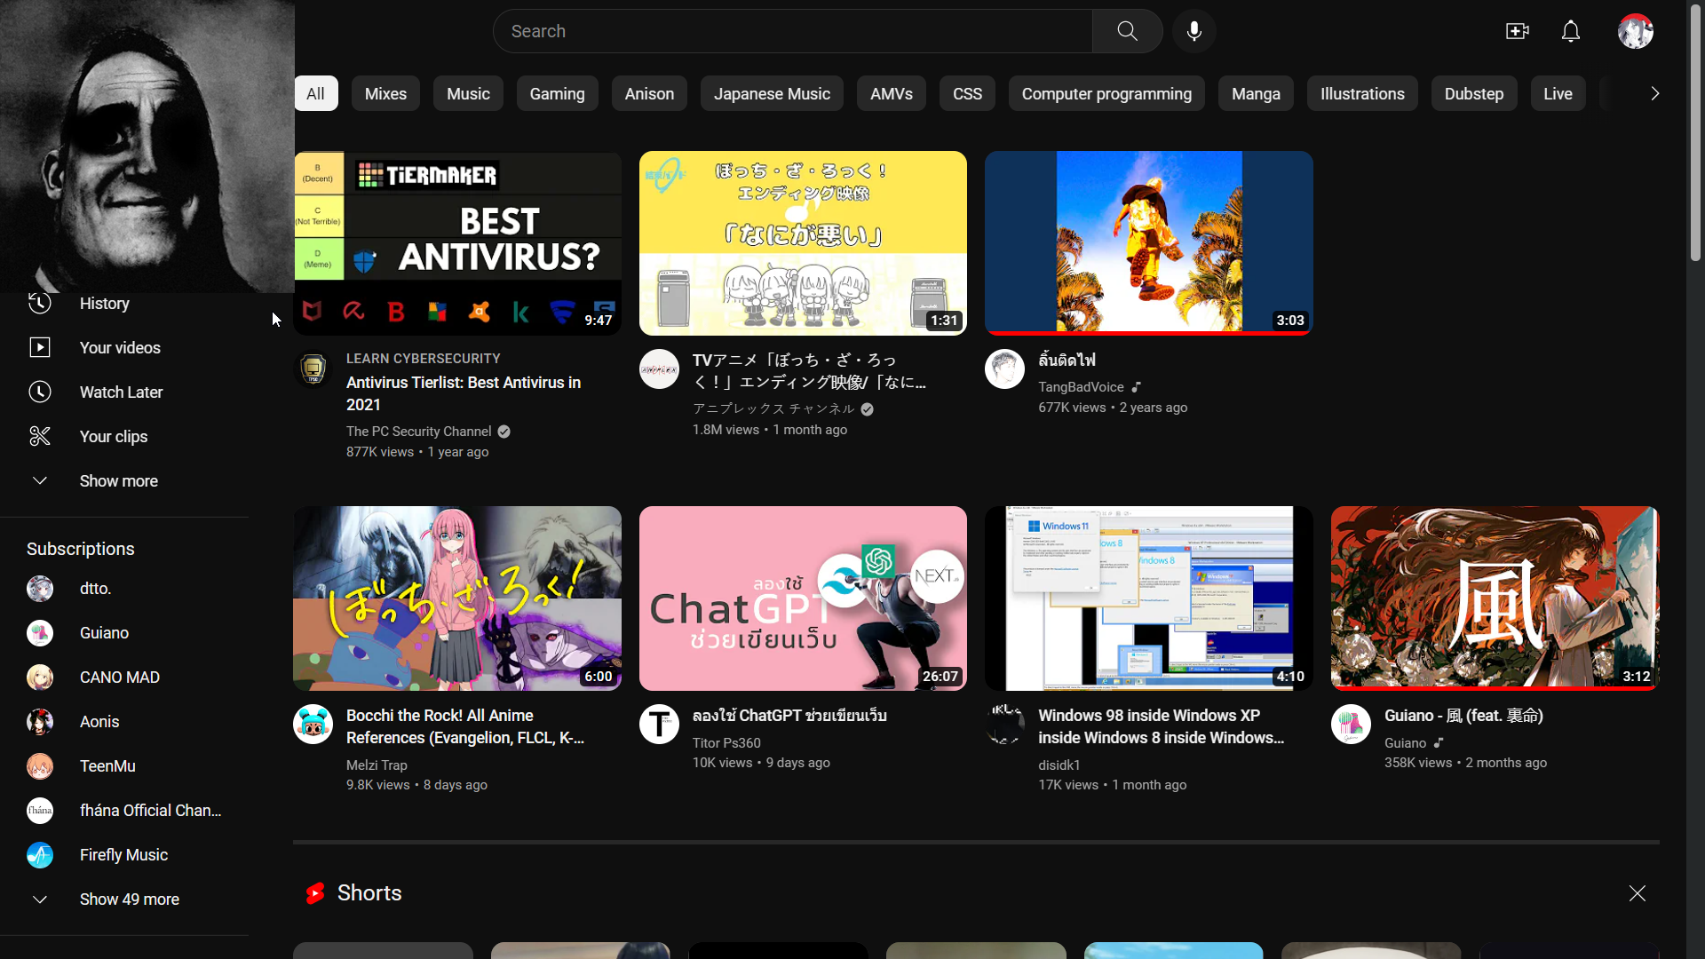The image size is (1705, 959).
Task: Close the Shorts shelf
Action: click(1637, 893)
